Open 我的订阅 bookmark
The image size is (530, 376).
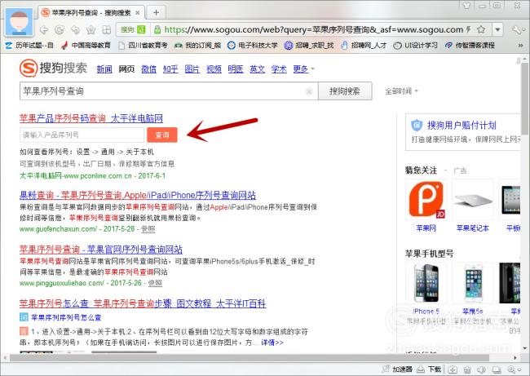(198, 45)
